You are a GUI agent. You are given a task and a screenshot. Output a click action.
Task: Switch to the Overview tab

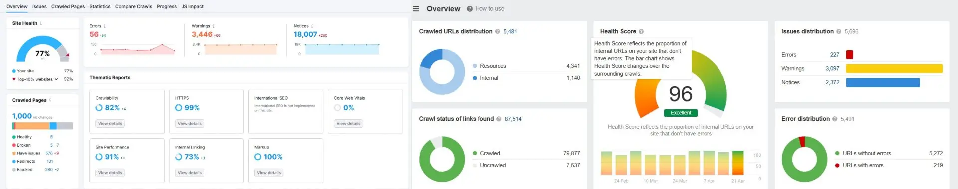click(x=17, y=6)
